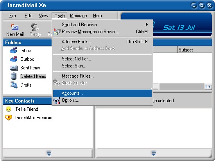
Task: Select the Outbox folder label
Action: pos(27,59)
